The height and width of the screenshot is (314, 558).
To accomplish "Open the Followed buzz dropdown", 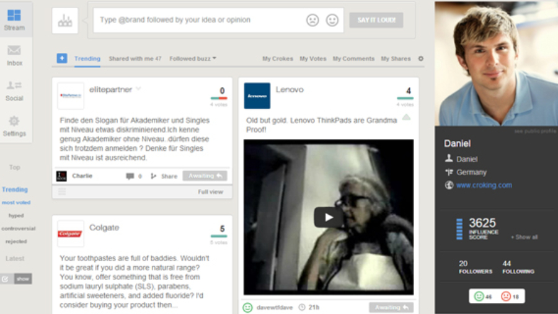I will 193,58.
